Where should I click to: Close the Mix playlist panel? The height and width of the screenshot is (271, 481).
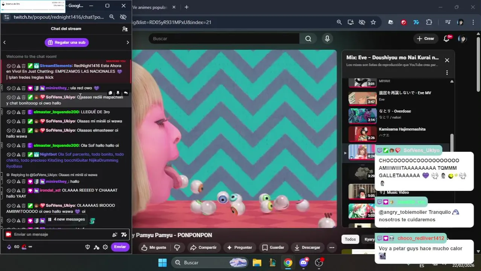(x=447, y=60)
